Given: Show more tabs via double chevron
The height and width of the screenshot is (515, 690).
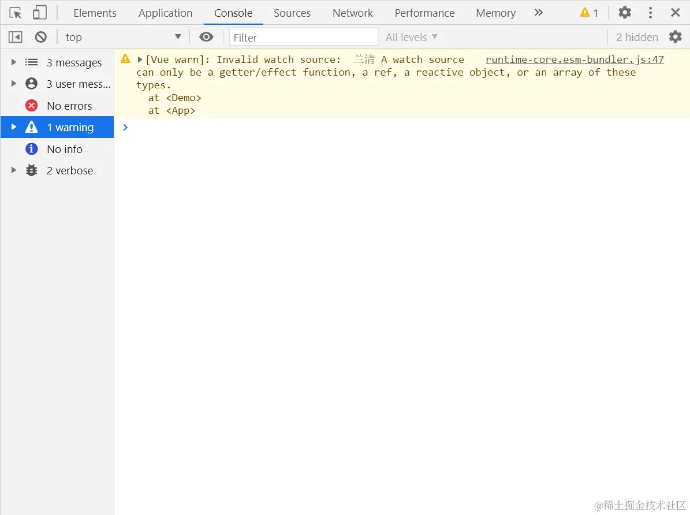Looking at the screenshot, I should tap(539, 13).
